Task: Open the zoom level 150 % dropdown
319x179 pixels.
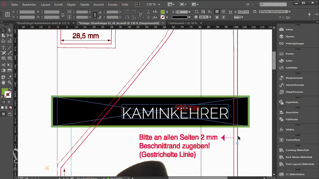Action: [x=159, y=5]
